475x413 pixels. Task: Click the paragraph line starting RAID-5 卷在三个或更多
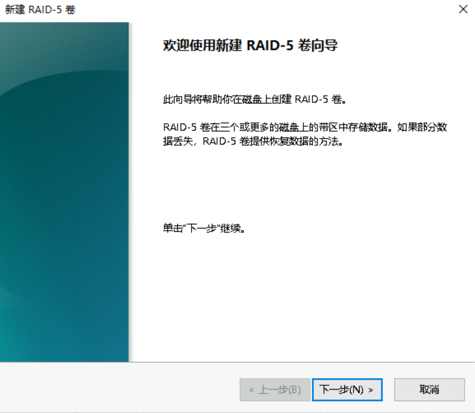pyautogui.click(x=305, y=127)
